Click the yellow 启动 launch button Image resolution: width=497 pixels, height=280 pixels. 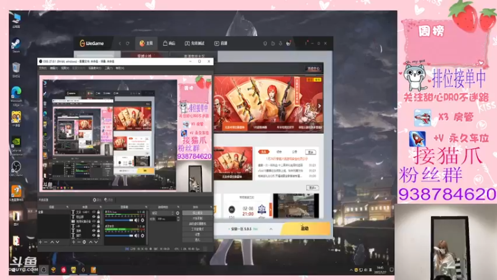click(305, 228)
